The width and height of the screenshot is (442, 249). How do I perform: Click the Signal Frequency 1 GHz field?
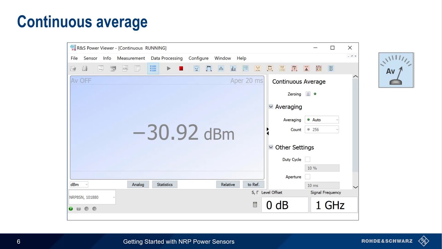(334, 205)
